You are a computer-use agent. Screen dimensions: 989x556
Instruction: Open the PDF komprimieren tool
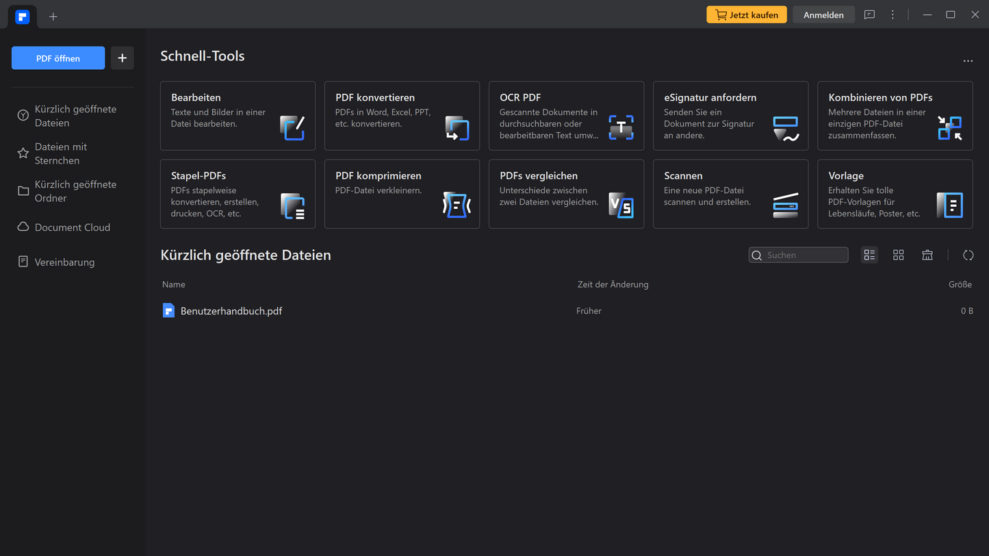pyautogui.click(x=402, y=194)
